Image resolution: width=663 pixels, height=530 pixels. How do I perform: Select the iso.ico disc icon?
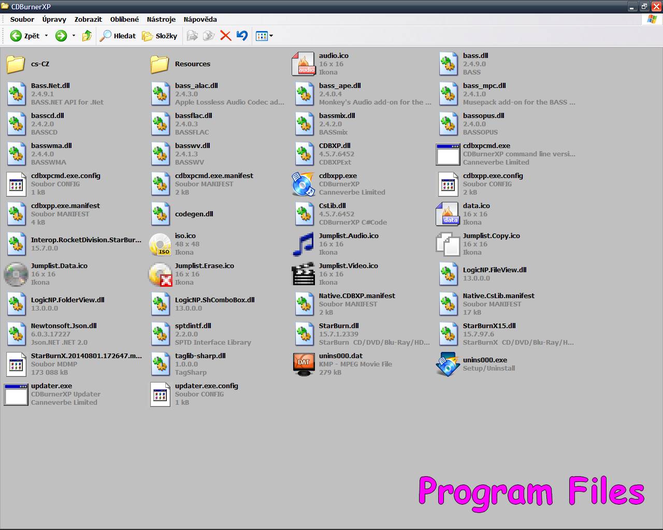pyautogui.click(x=160, y=244)
